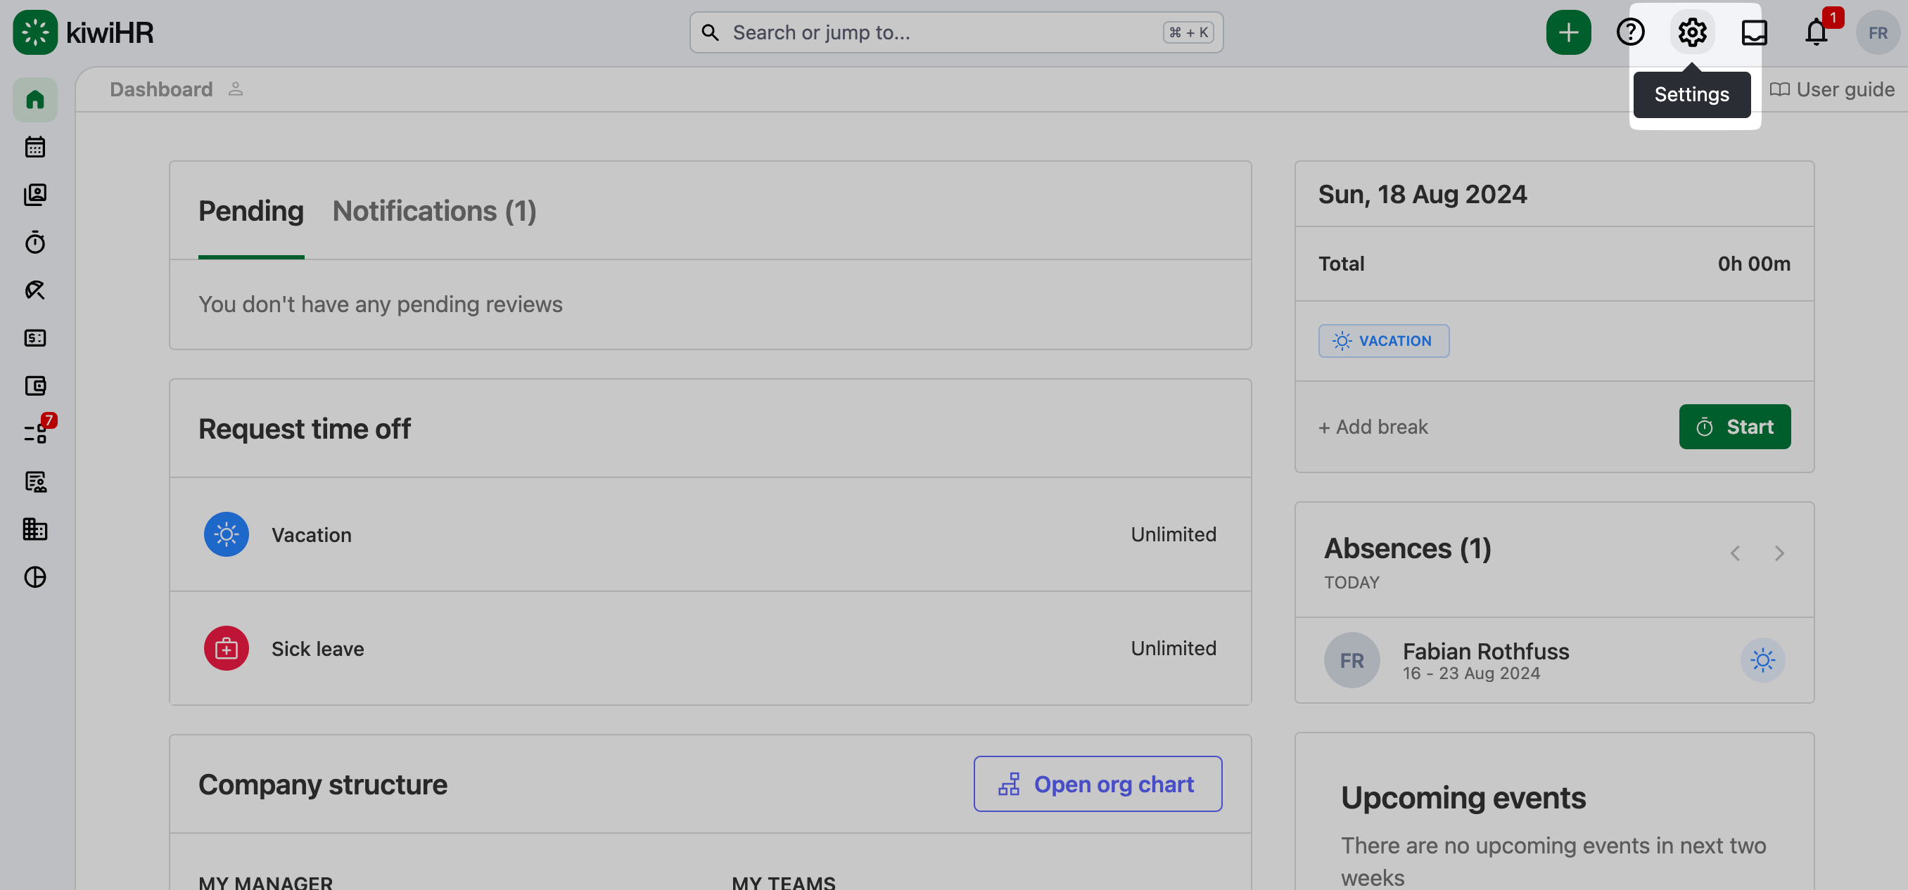1908x890 pixels.
Task: Click the green plus add button
Action: (x=1568, y=32)
